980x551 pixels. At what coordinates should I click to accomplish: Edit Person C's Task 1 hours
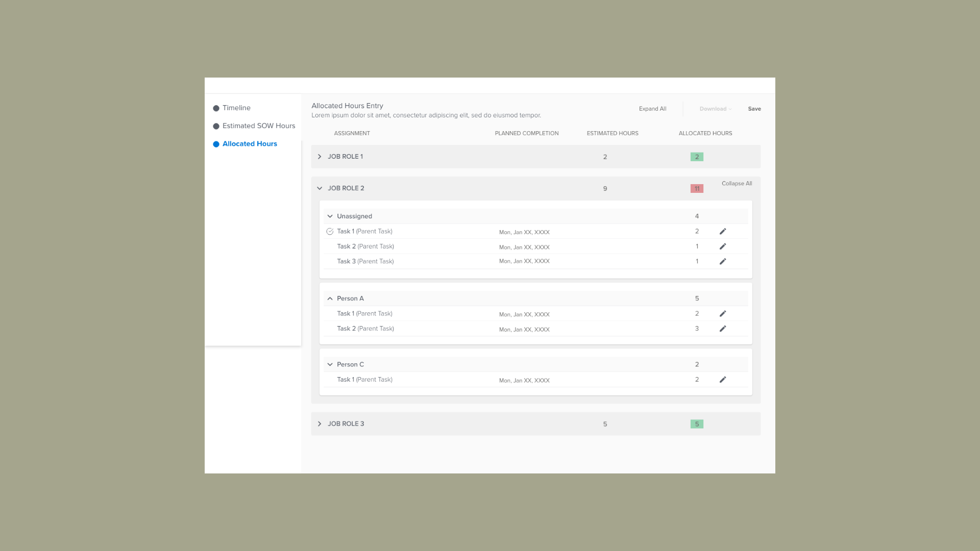723,380
